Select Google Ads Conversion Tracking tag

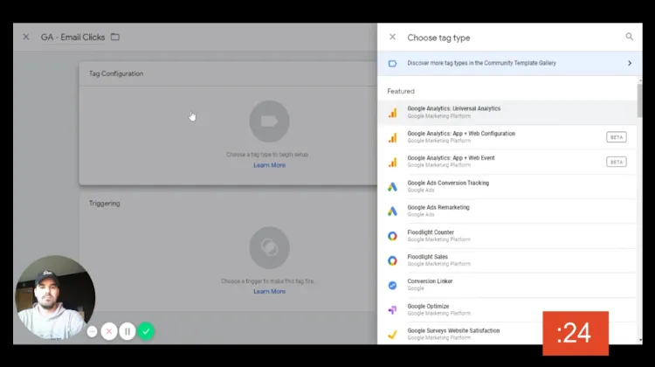click(x=507, y=186)
